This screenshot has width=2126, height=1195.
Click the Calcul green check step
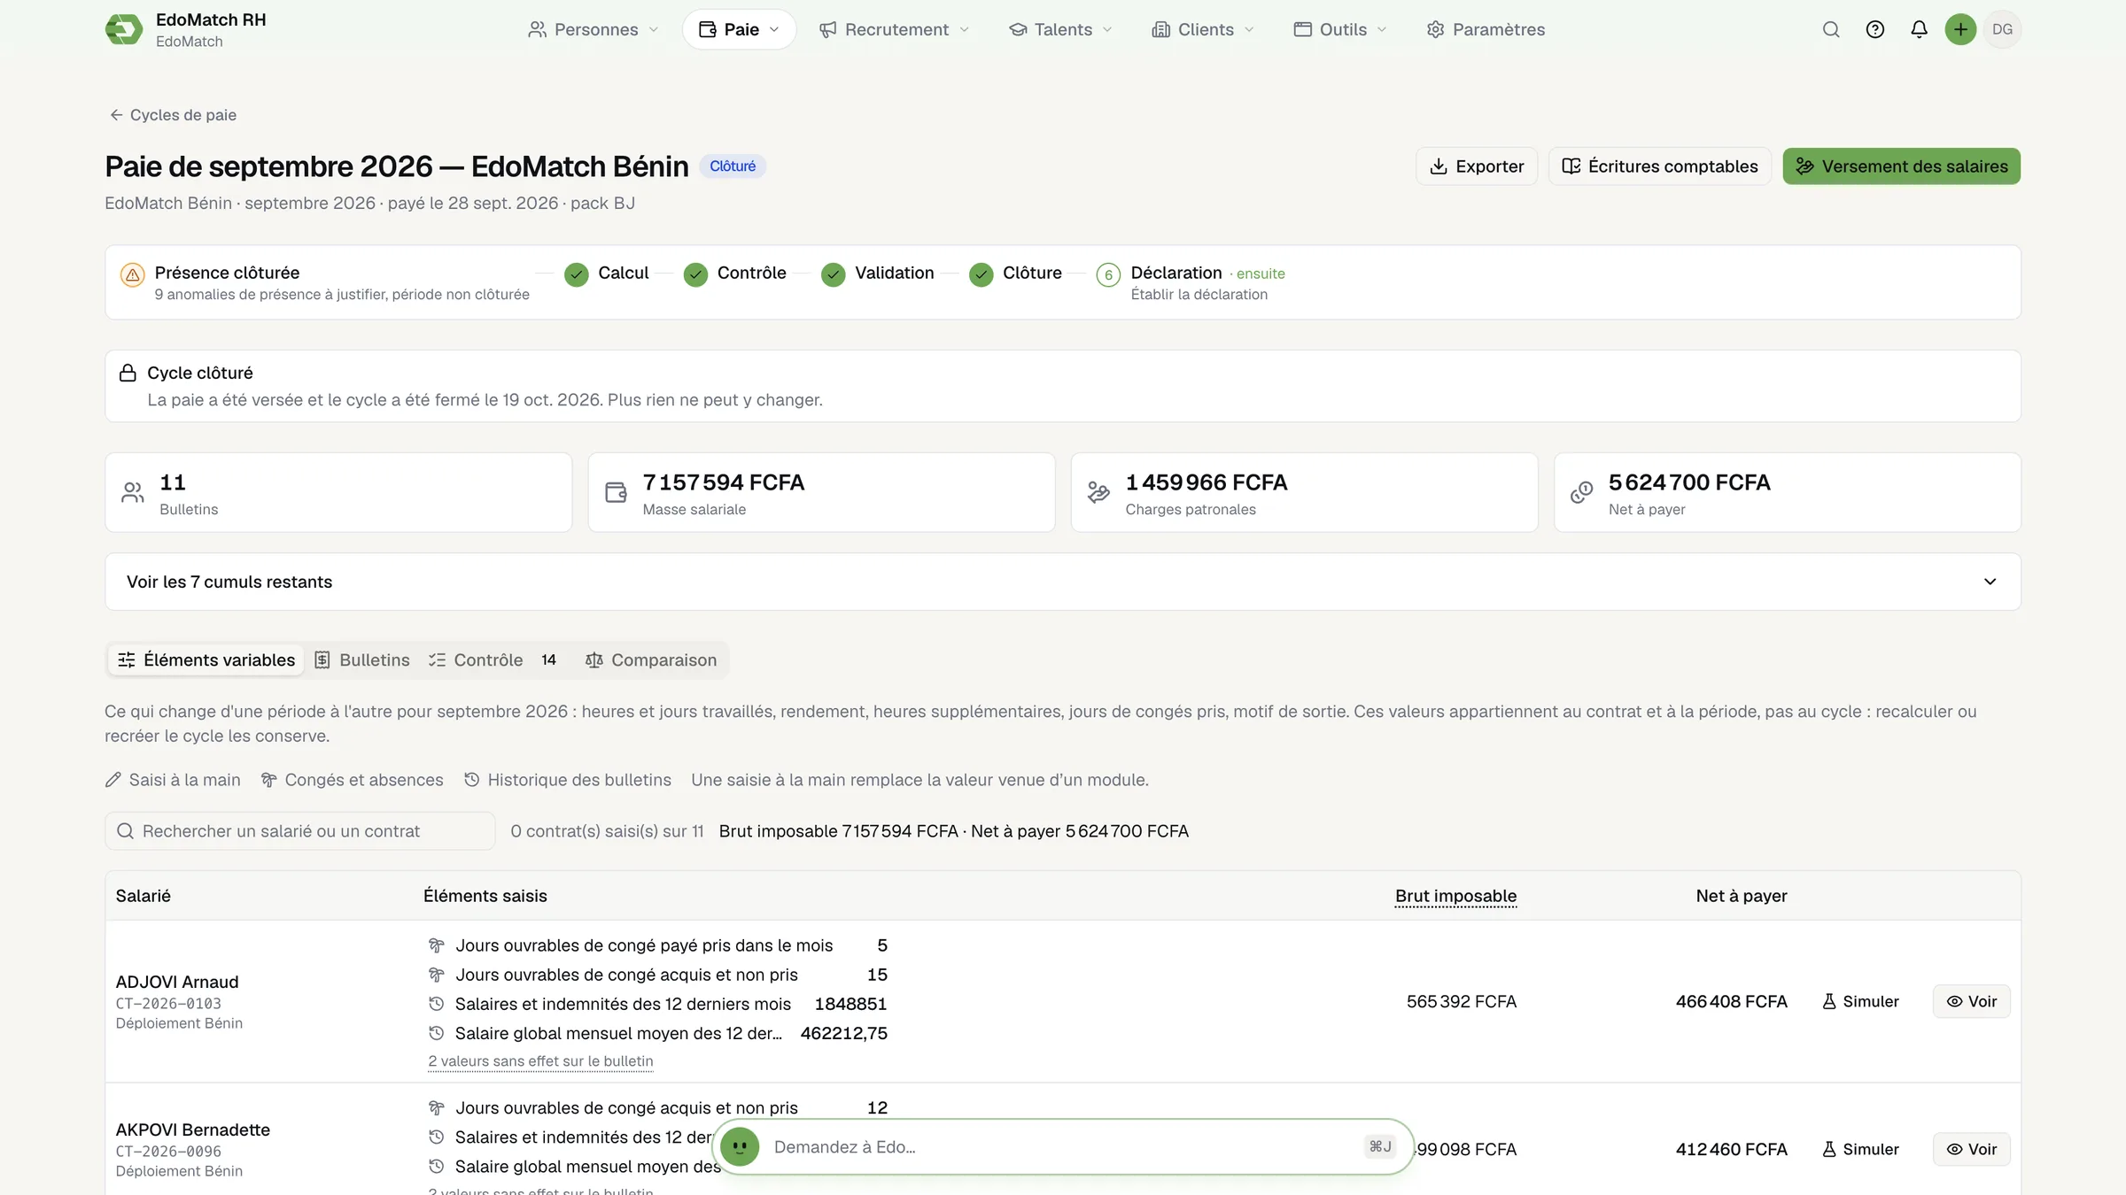[577, 274]
